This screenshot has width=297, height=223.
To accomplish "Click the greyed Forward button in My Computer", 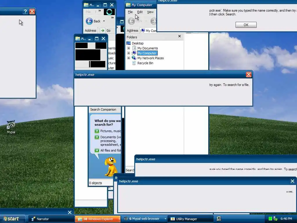I will coord(154,21).
